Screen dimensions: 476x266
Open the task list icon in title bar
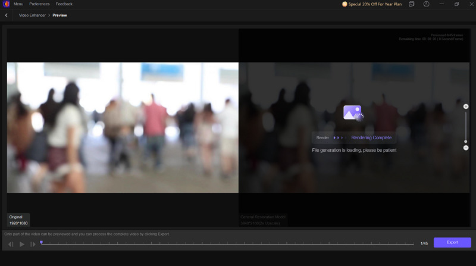[x=412, y=4]
